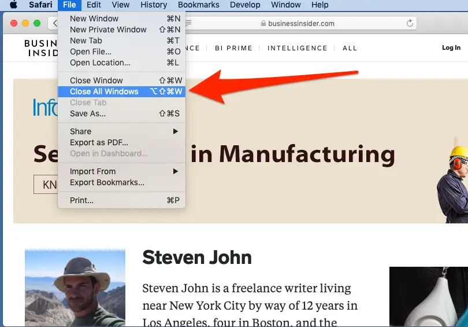This screenshot has width=468, height=327.
Task: Click the green fullscreen window button
Action: click(37, 23)
